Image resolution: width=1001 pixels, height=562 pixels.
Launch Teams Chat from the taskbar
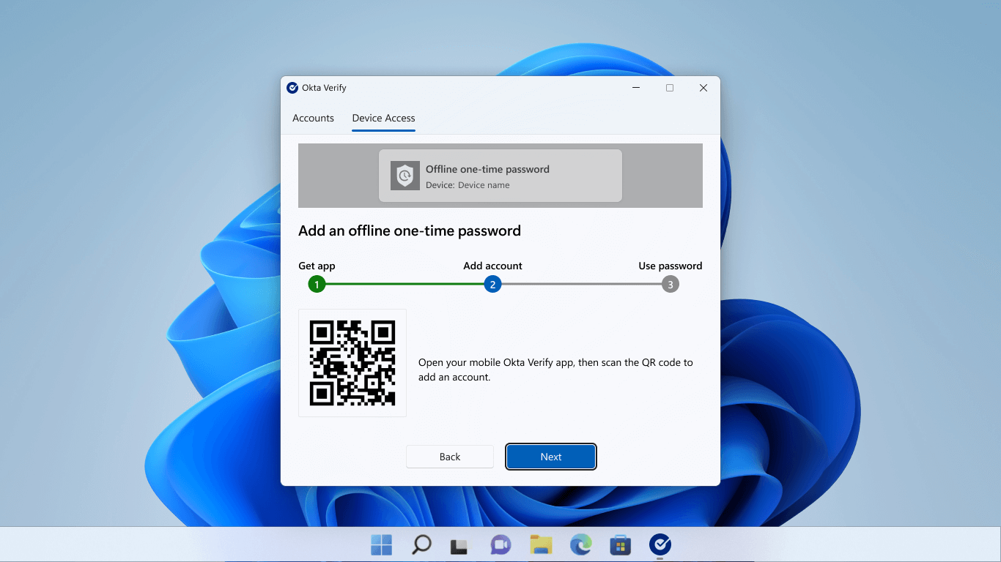[500, 544]
